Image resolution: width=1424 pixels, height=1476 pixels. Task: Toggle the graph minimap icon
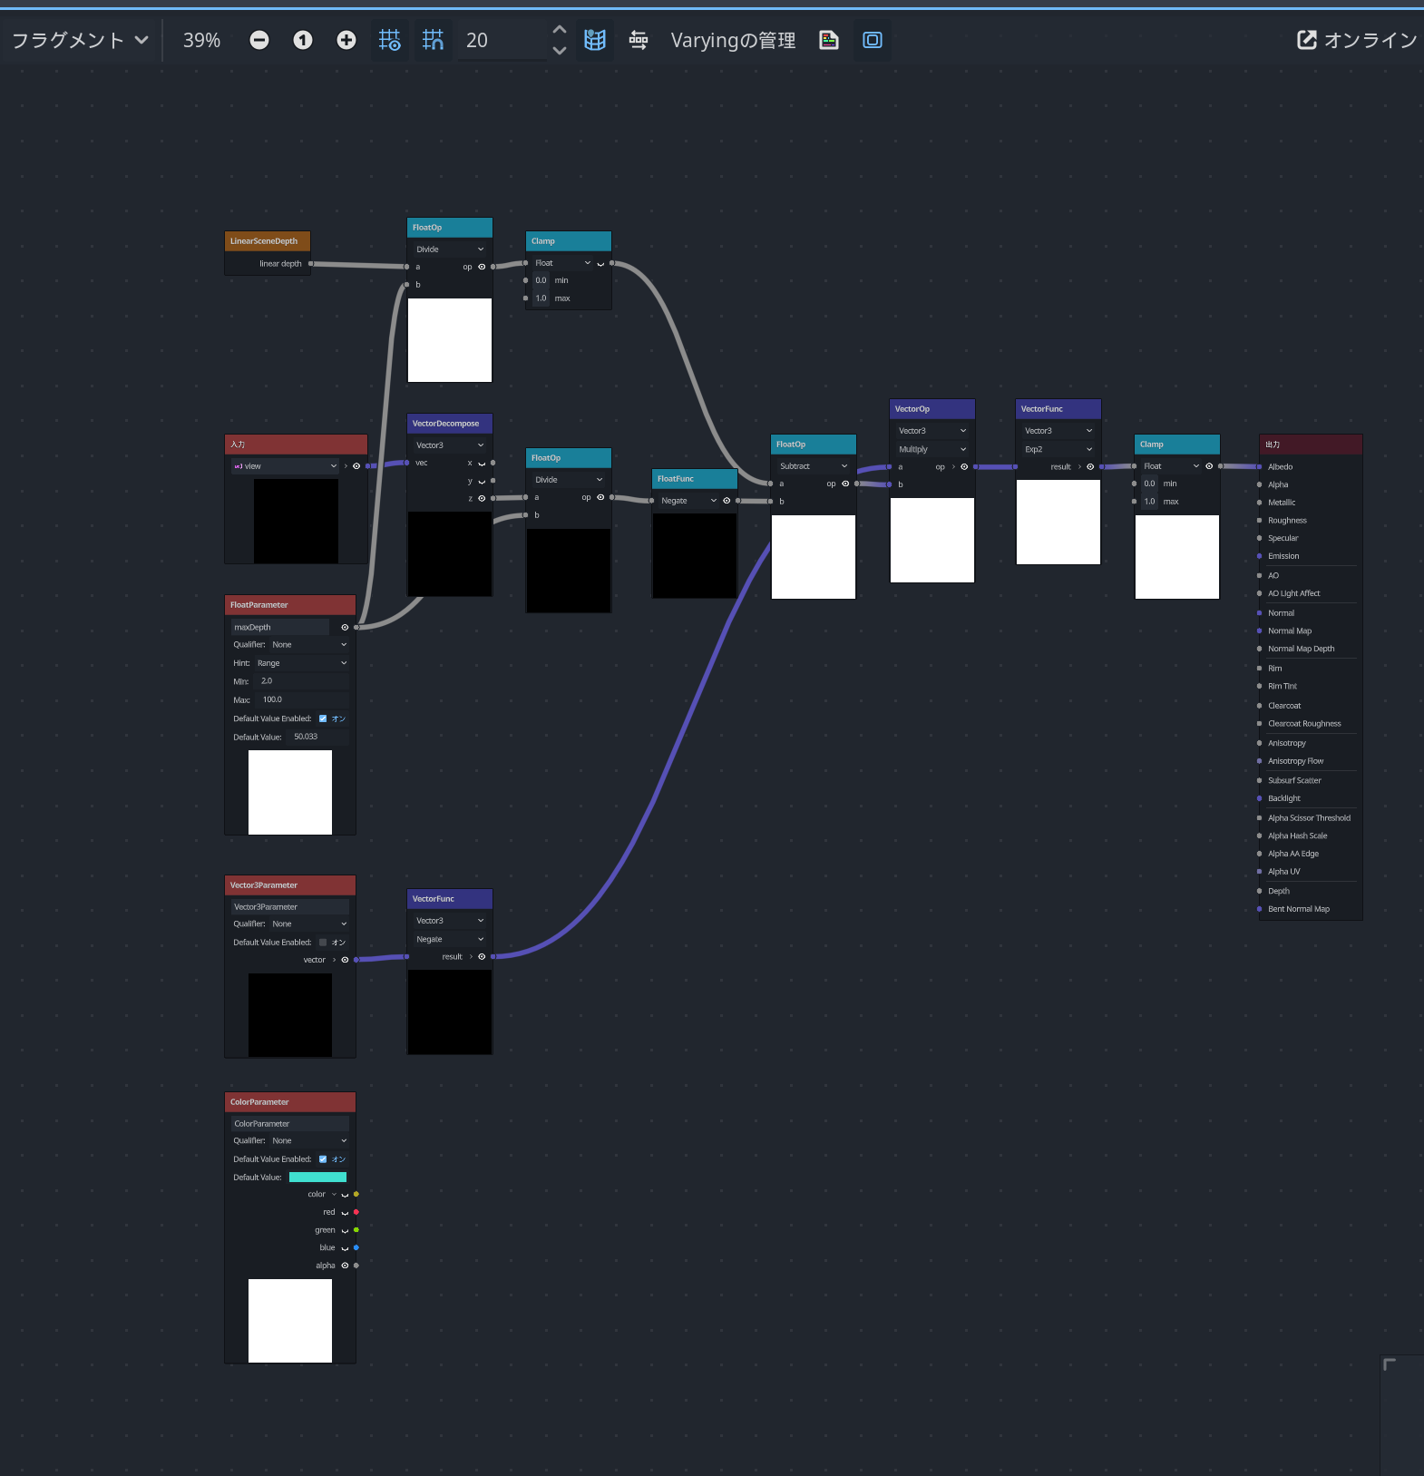(595, 40)
